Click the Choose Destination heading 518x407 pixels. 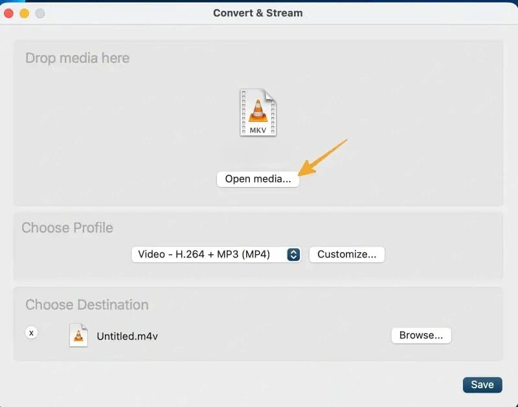87,305
